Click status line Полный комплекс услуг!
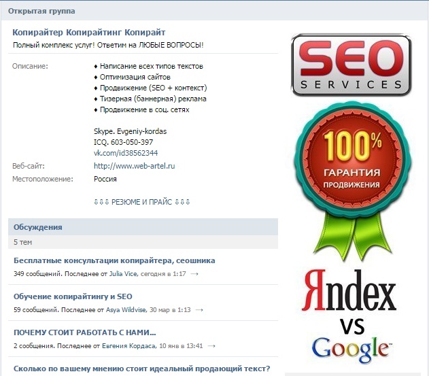429x376 pixels. [108, 45]
